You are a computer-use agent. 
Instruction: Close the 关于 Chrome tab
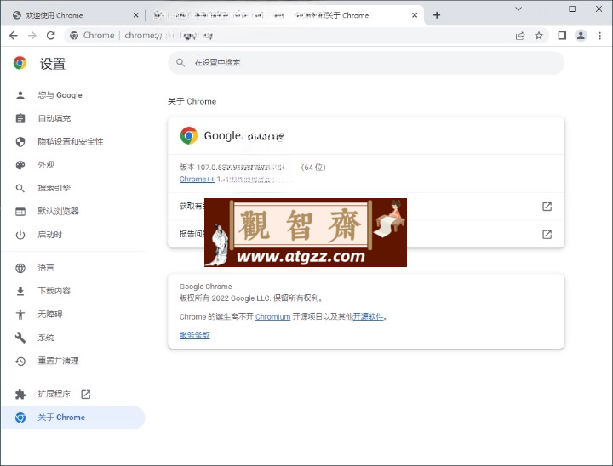coord(415,15)
